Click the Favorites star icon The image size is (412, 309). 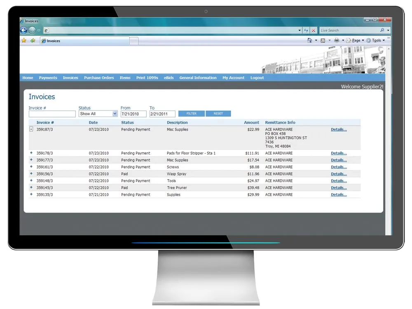(x=24, y=40)
